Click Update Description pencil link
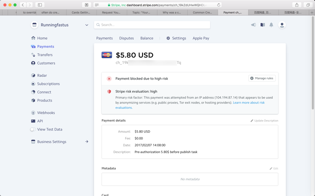Screen dimensions: 315x196 tap(264, 121)
